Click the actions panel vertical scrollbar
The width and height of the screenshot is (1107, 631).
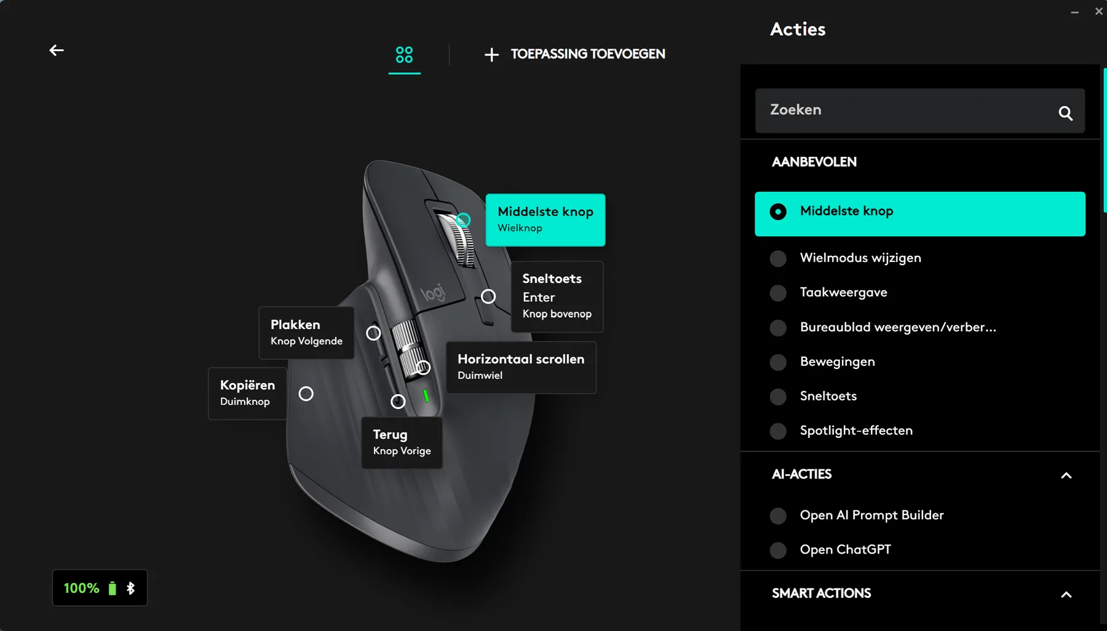pos(1104,140)
